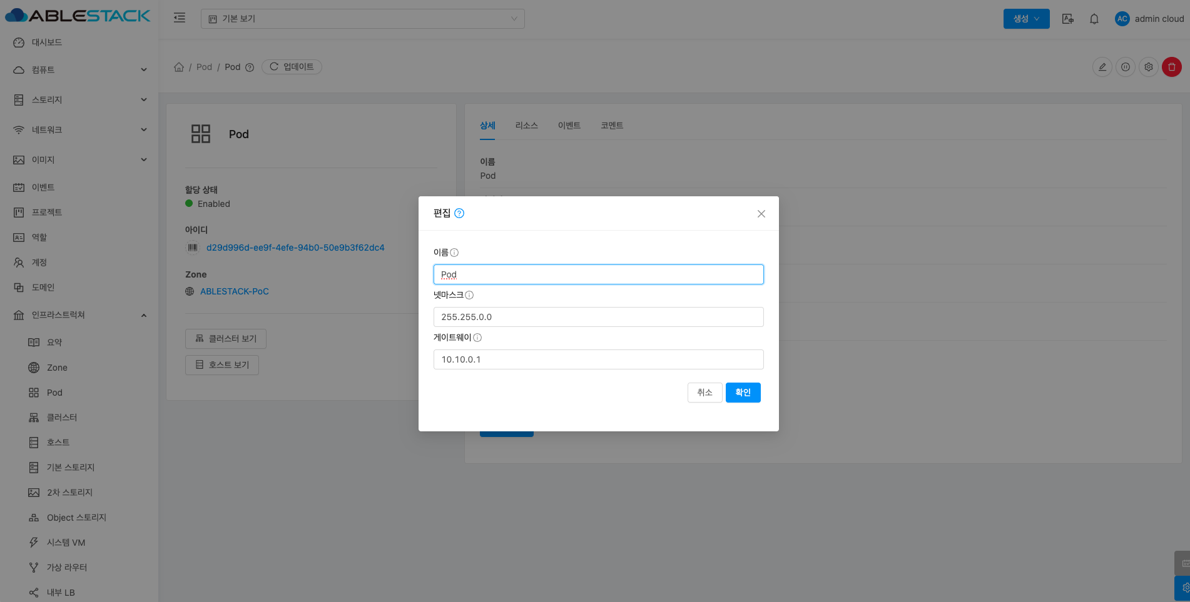Open the 기본 보기 project dropdown

coord(362,19)
